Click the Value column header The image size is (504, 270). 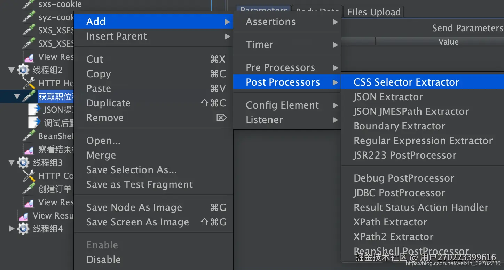tap(448, 42)
